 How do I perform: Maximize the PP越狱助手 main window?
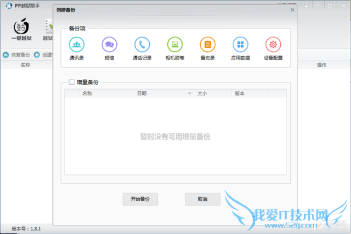pos(330,6)
